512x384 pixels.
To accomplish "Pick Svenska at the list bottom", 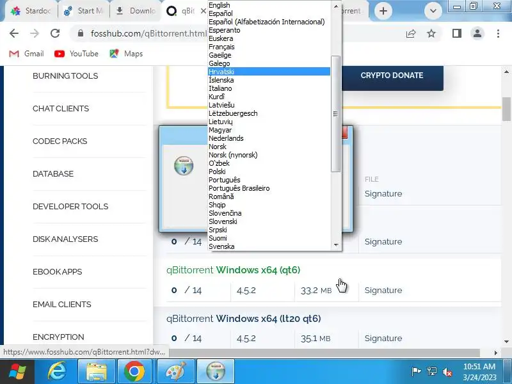I will click(269, 246).
